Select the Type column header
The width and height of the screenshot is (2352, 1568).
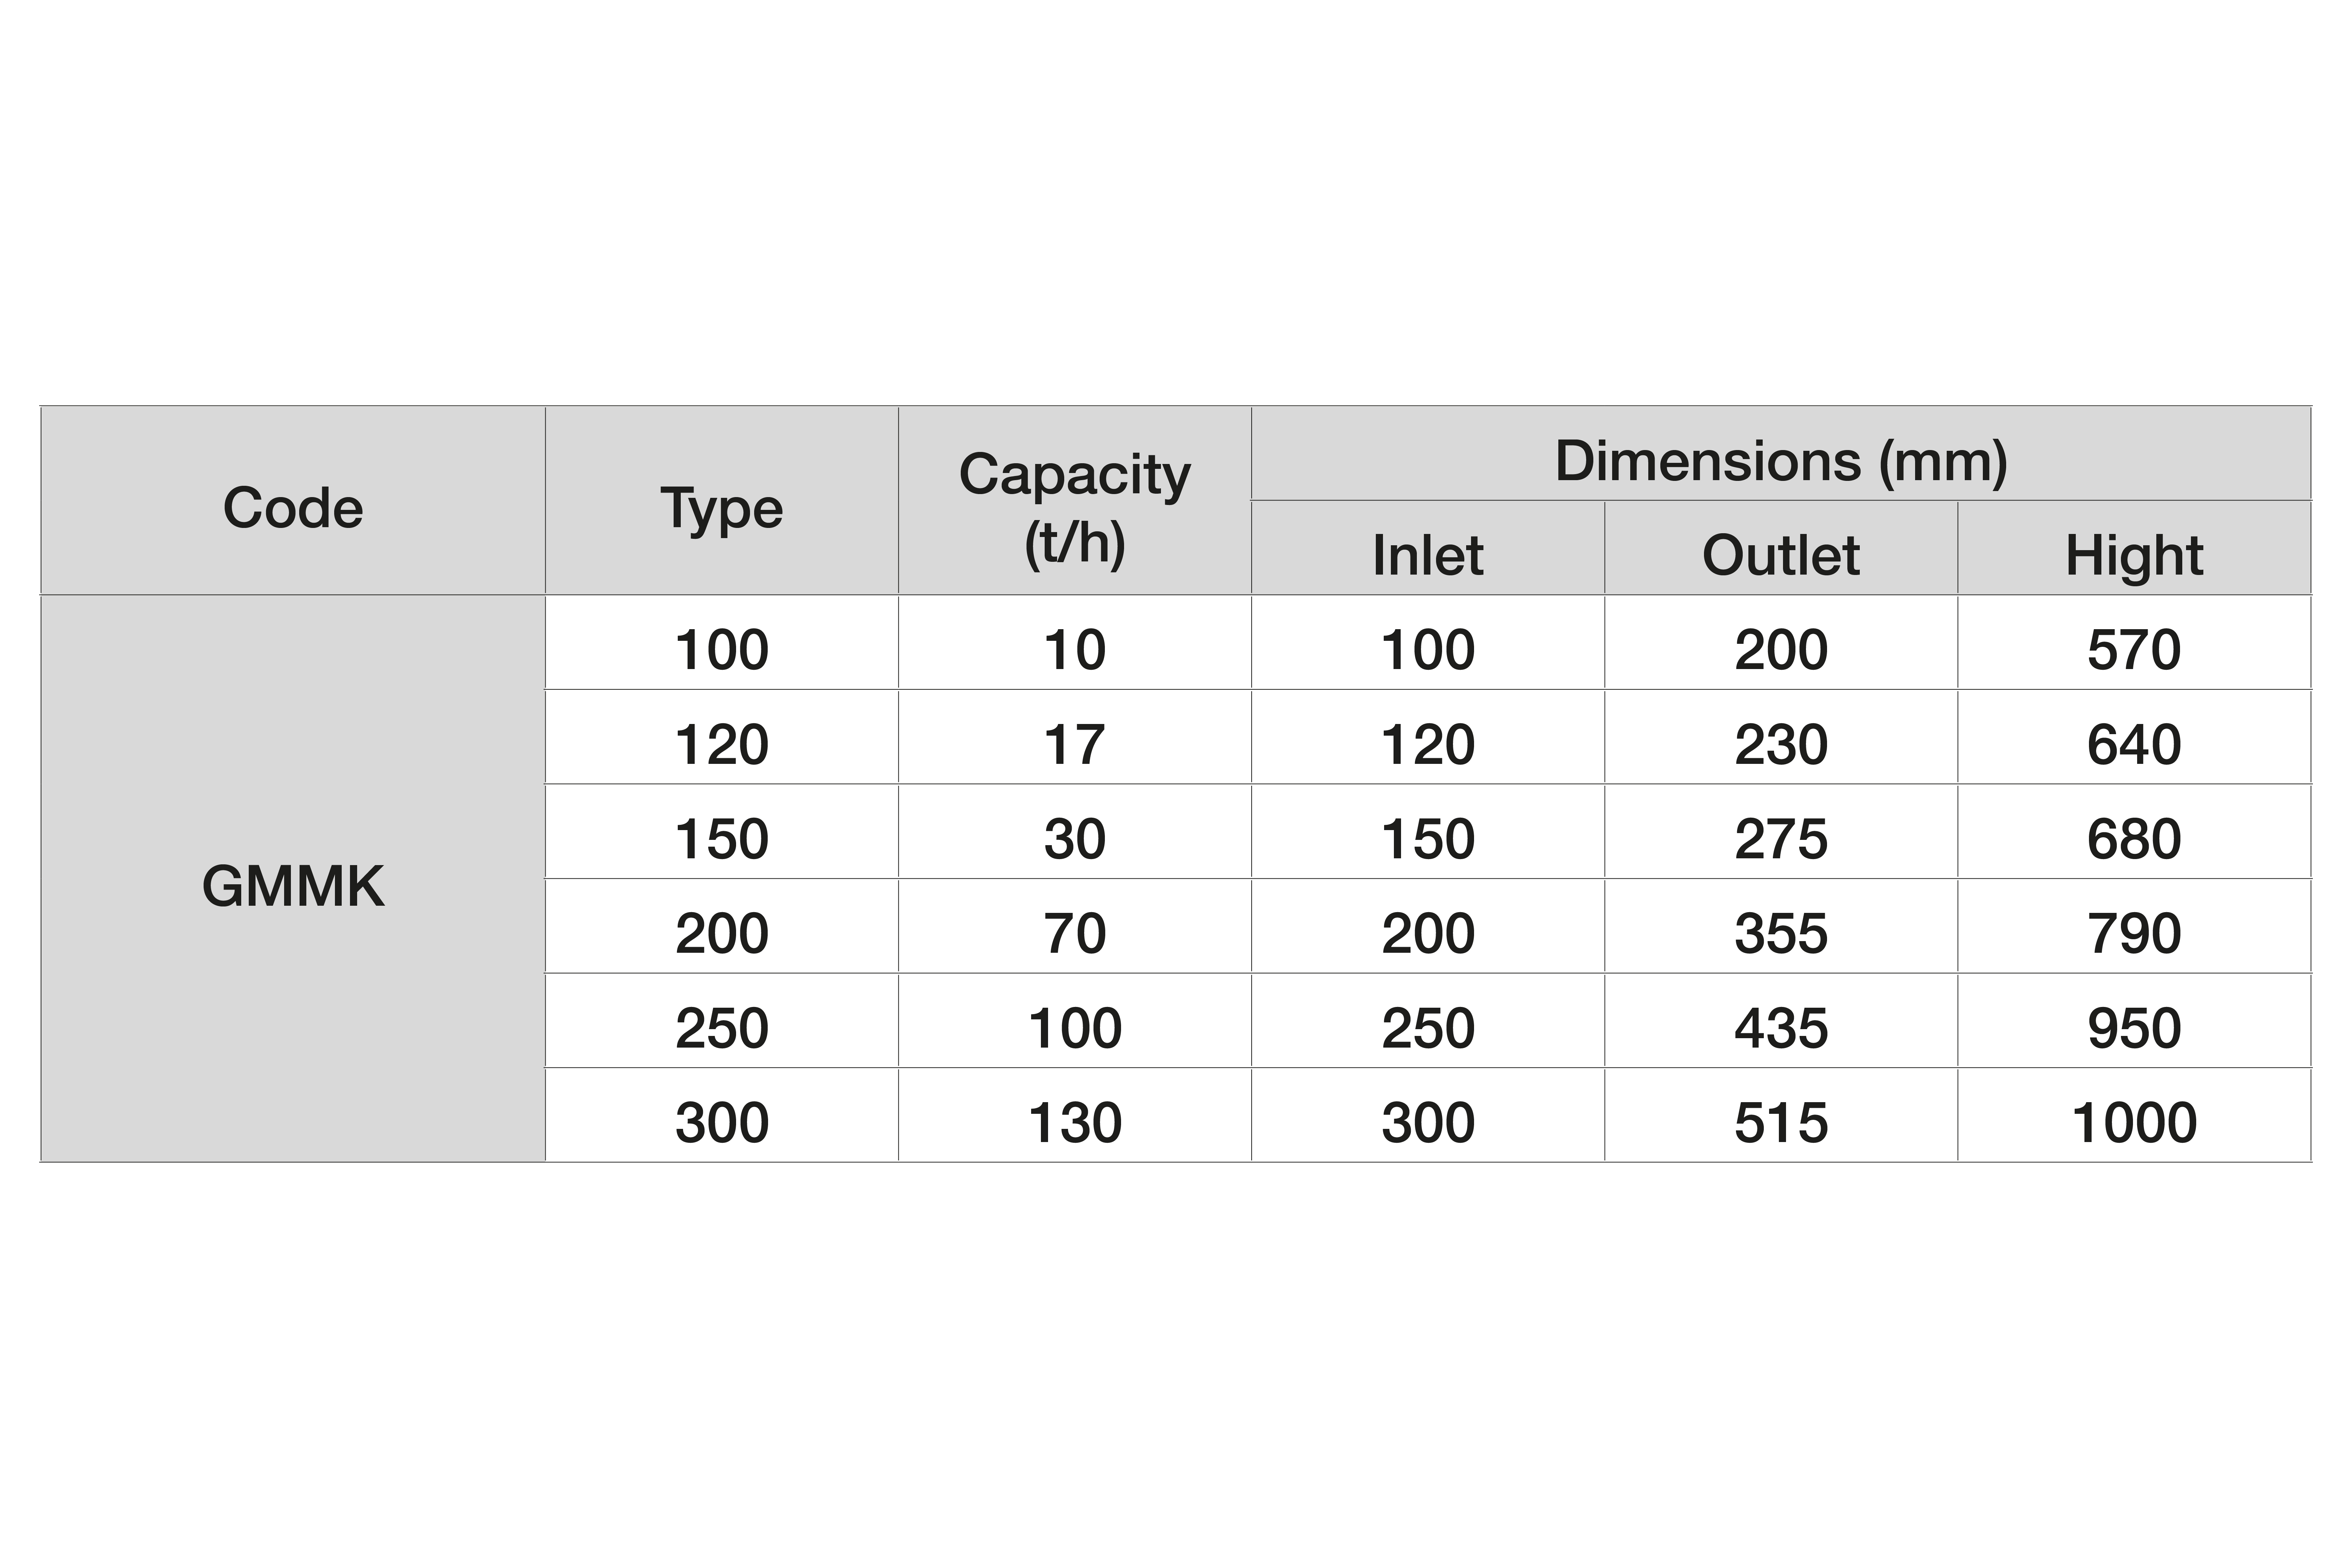click(x=722, y=500)
